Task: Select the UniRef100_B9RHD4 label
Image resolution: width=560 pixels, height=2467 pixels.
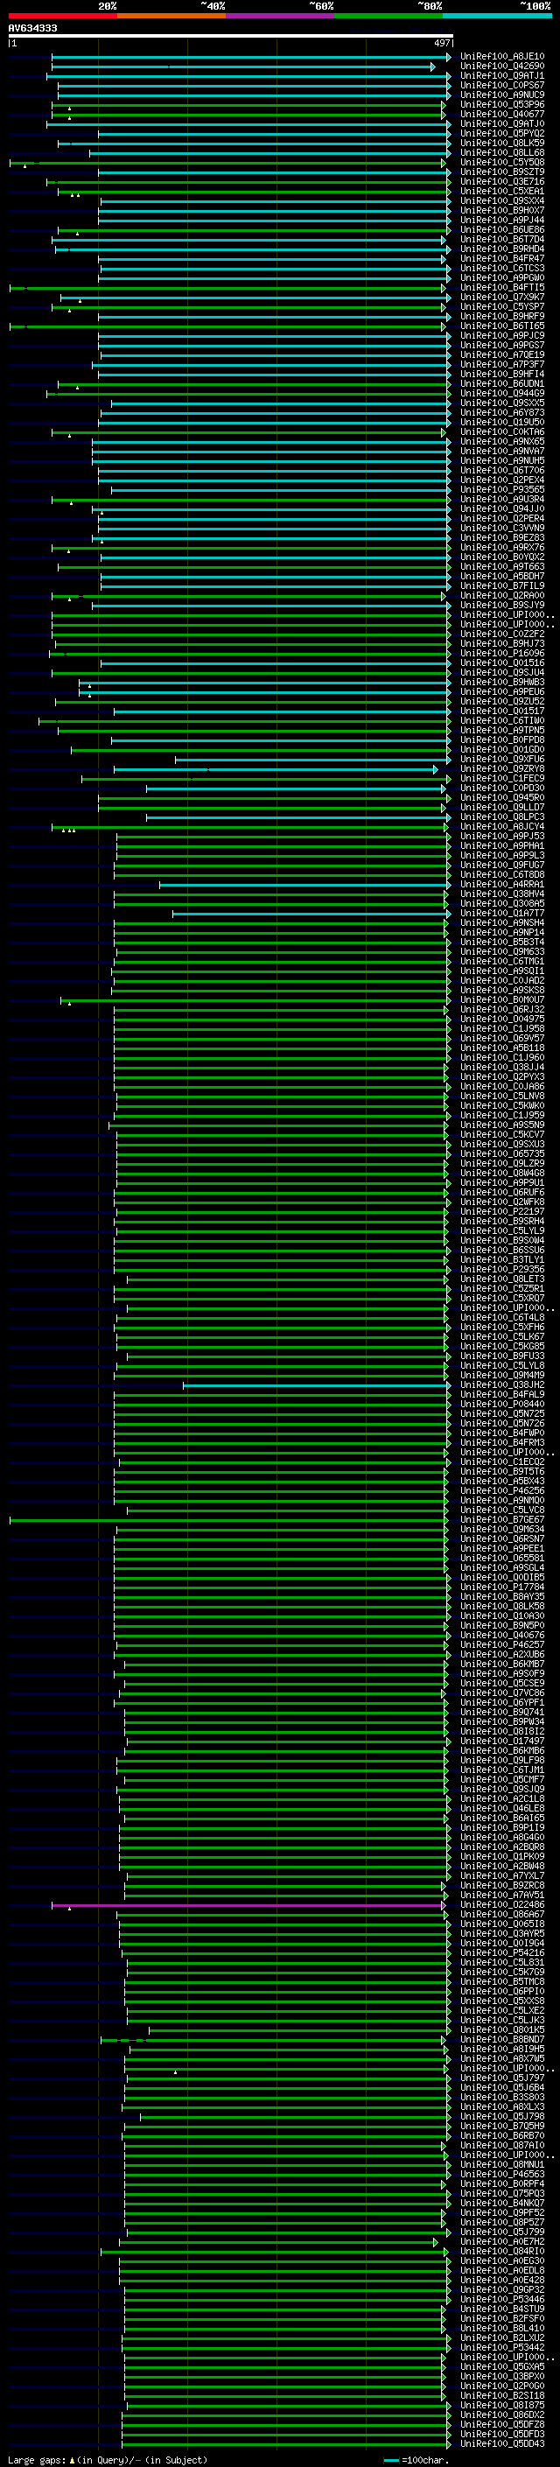Action: [502, 250]
